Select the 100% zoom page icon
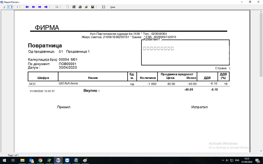 [16, 7]
